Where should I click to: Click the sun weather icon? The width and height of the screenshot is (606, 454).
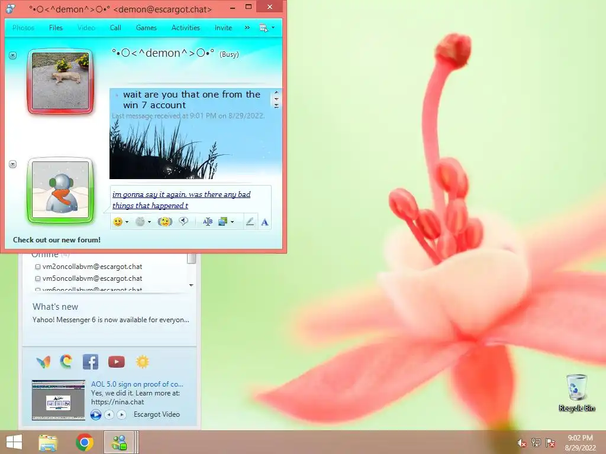142,362
